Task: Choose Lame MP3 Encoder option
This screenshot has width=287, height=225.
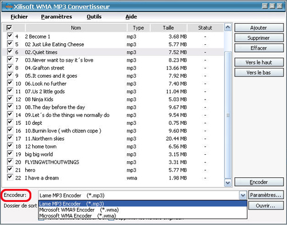Action: pos(143,204)
